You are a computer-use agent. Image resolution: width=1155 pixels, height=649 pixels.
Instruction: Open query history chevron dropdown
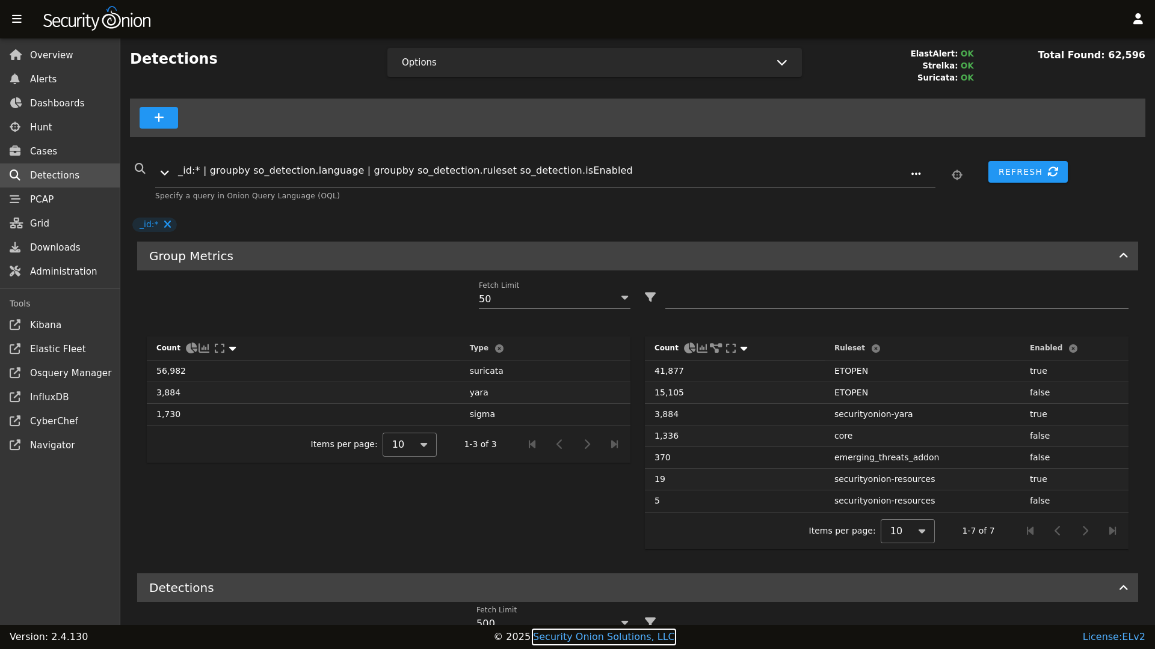click(x=164, y=172)
